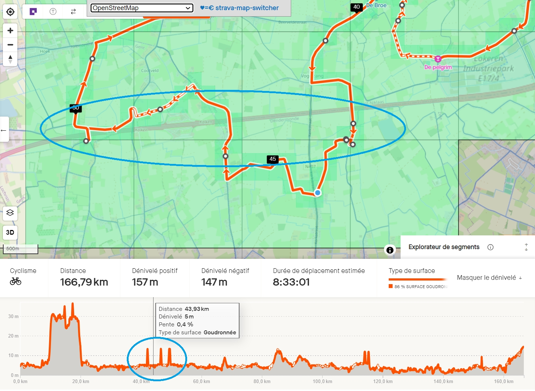Click the Cyclisme bike activity icon
The height and width of the screenshot is (391, 535).
[16, 281]
